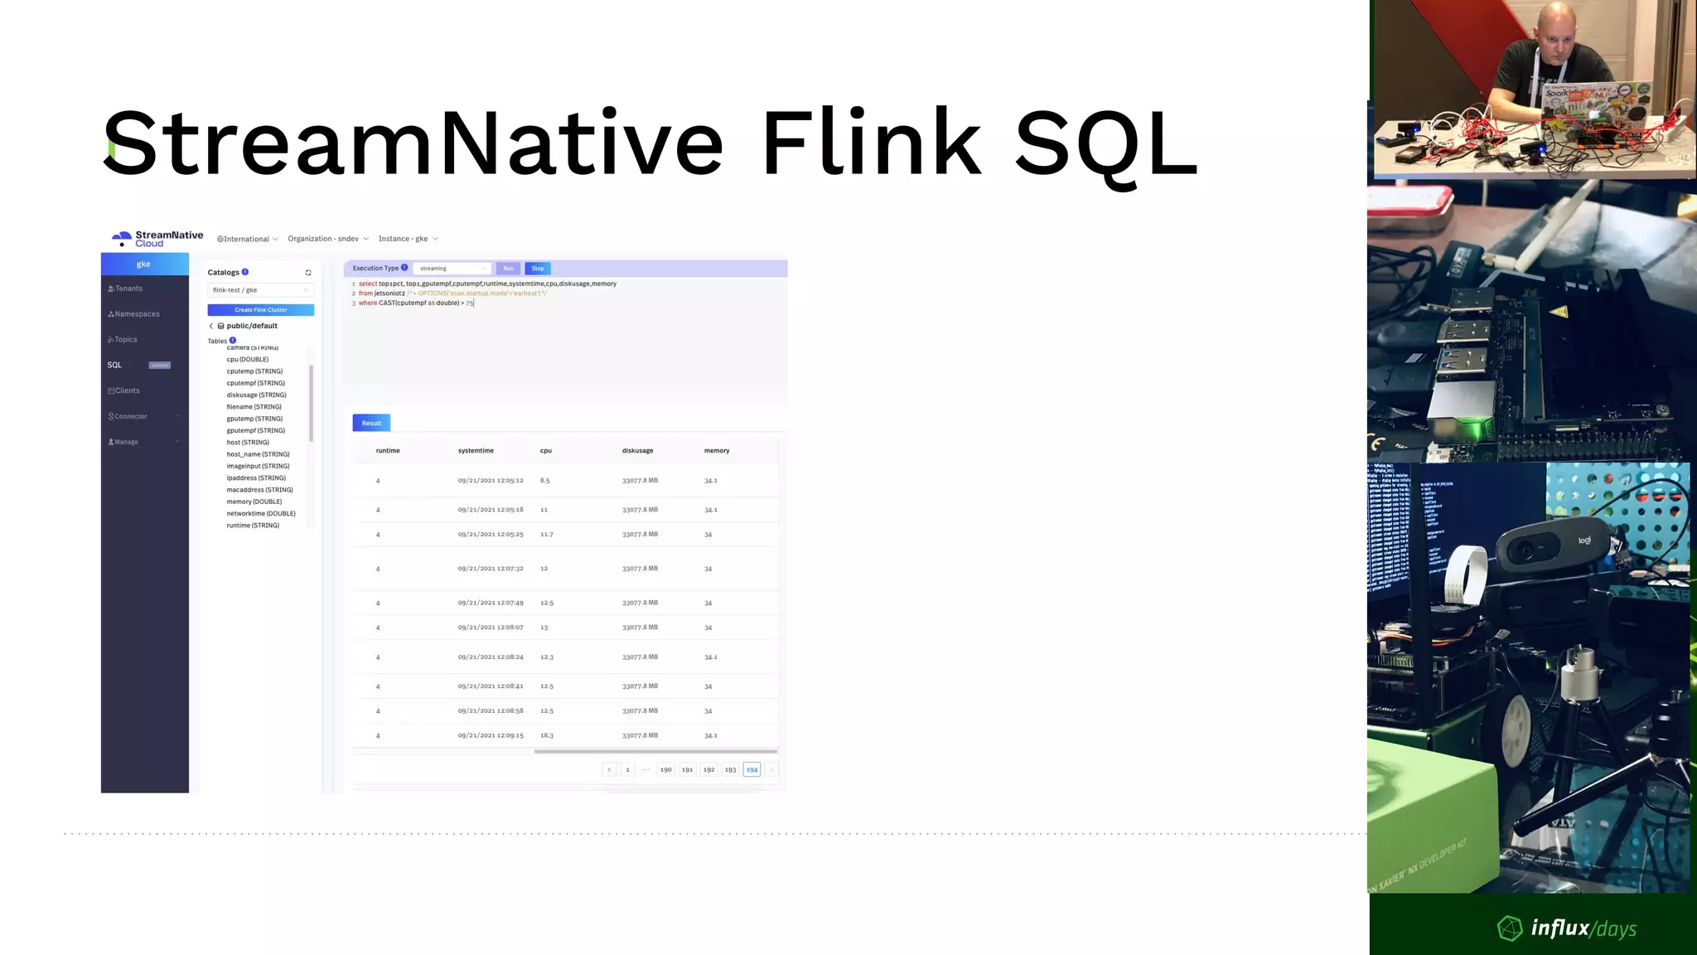Select the gputempf (STRING) column

click(x=256, y=431)
